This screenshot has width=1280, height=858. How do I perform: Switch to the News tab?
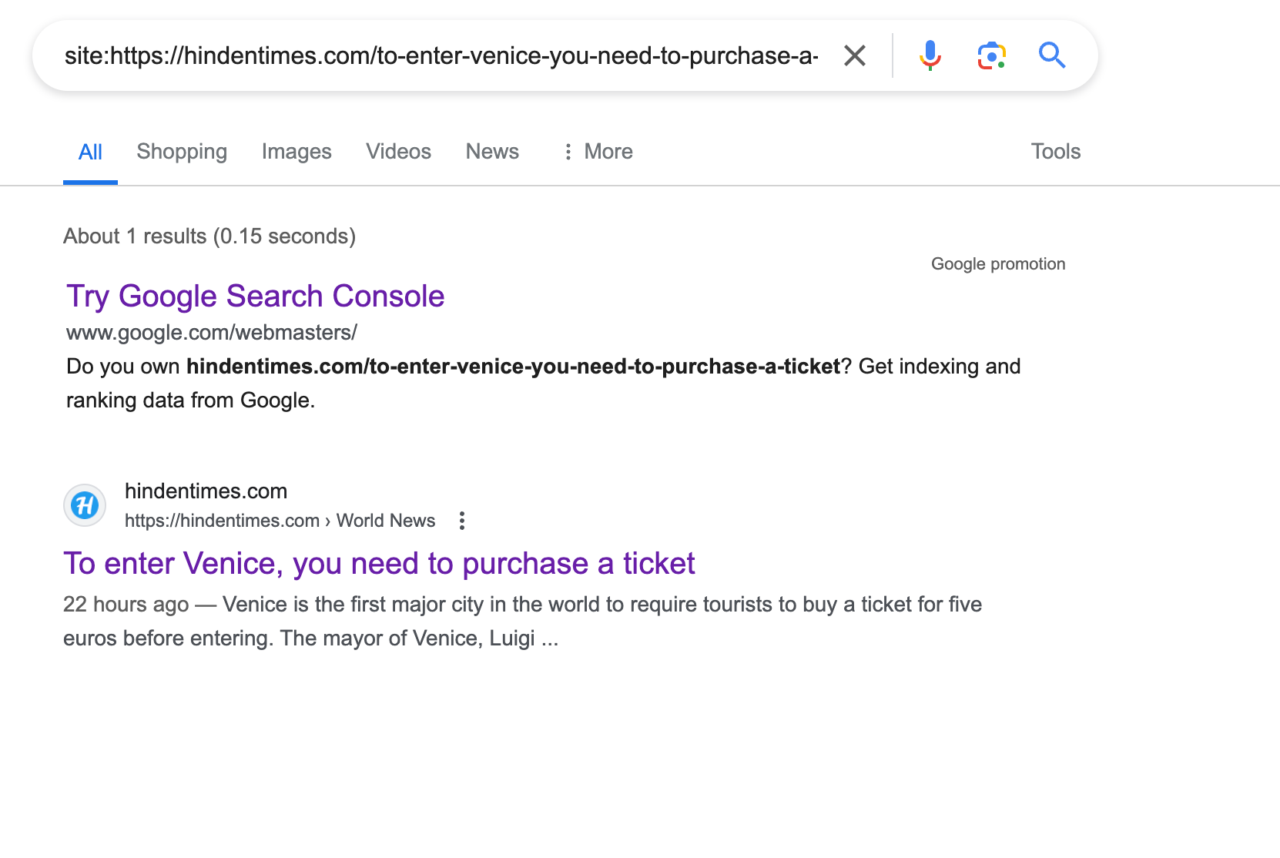pyautogui.click(x=492, y=152)
